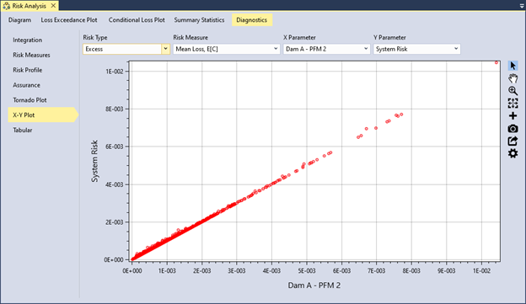Click the Y Parameter field label
Viewport: 526px width, 304px height.
click(x=389, y=38)
